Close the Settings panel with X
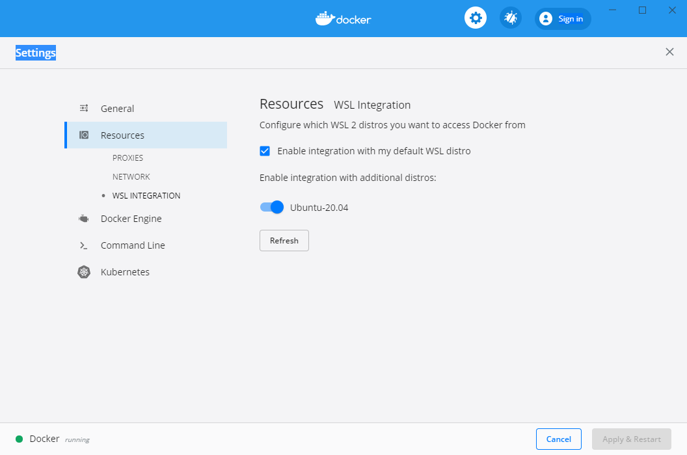Image resolution: width=687 pixels, height=455 pixels. pyautogui.click(x=669, y=52)
